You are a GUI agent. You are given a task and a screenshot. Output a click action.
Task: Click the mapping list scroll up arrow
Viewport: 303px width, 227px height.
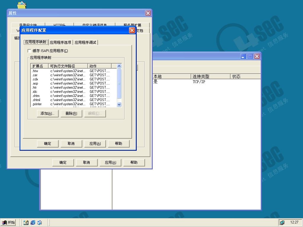click(x=119, y=66)
